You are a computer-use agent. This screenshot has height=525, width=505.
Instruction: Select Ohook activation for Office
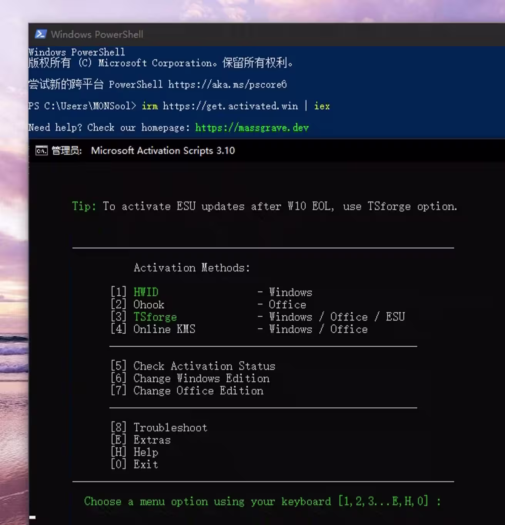(x=149, y=304)
